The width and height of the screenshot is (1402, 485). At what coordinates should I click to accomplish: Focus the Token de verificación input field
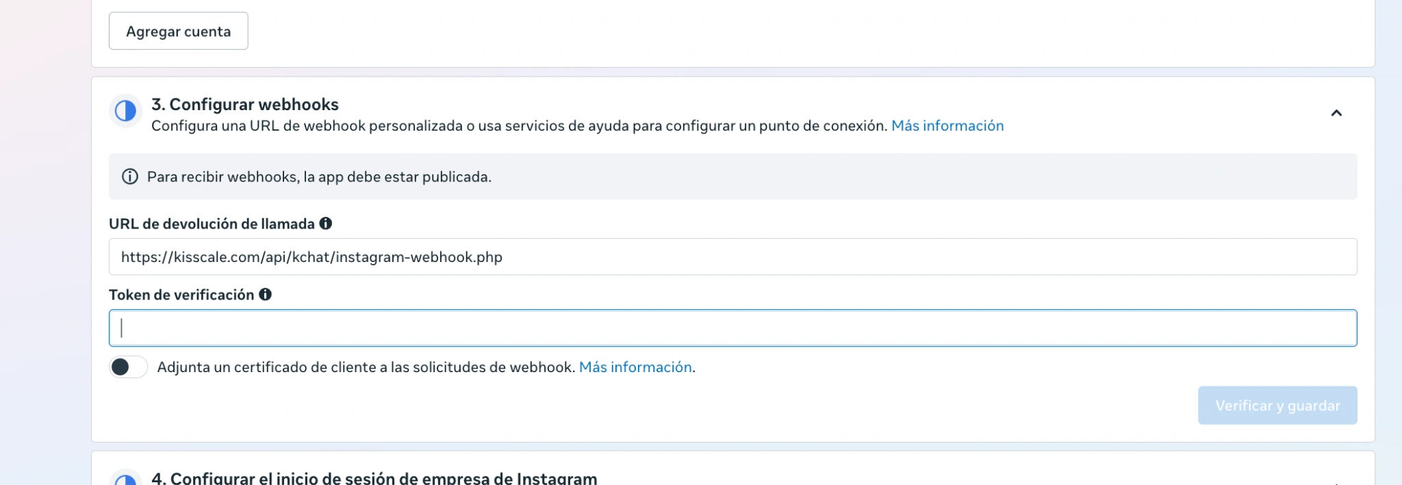click(732, 328)
